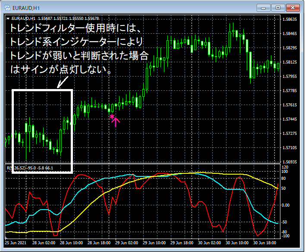
Task: Click time label 28 Jun 18:00
Action: (99, 243)
